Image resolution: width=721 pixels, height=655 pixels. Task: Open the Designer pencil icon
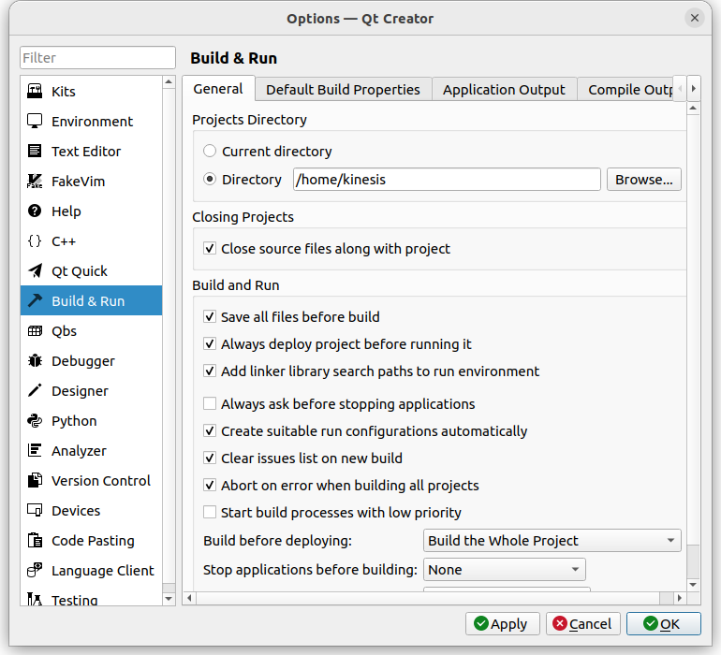(35, 391)
